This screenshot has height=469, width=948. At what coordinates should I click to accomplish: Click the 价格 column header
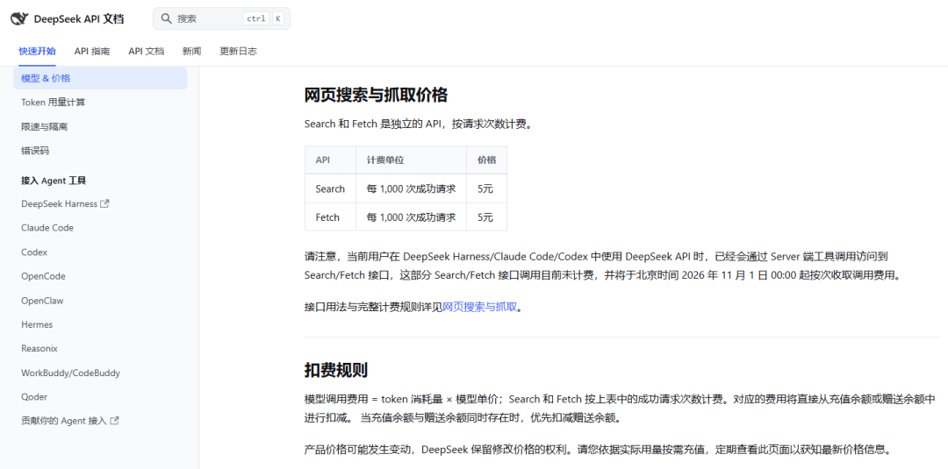486,160
